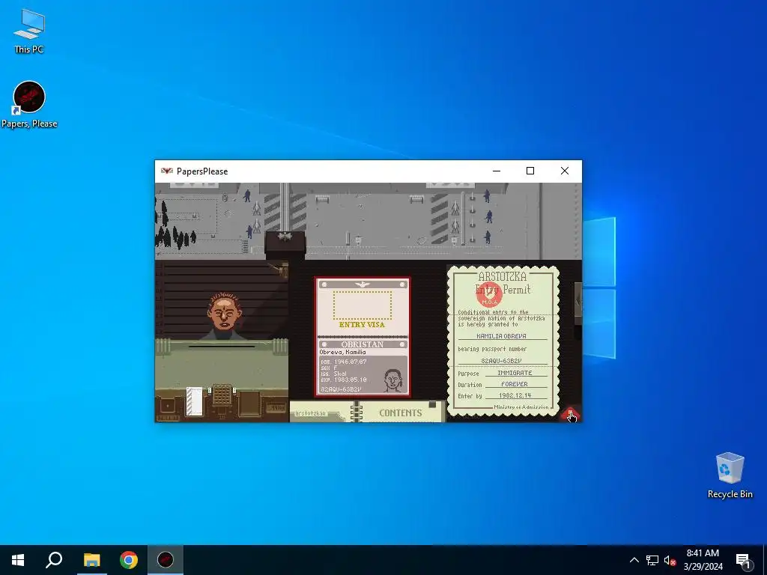767x575 pixels.
Task: Click EXP 1983.05.10 on the passport
Action: point(343,380)
